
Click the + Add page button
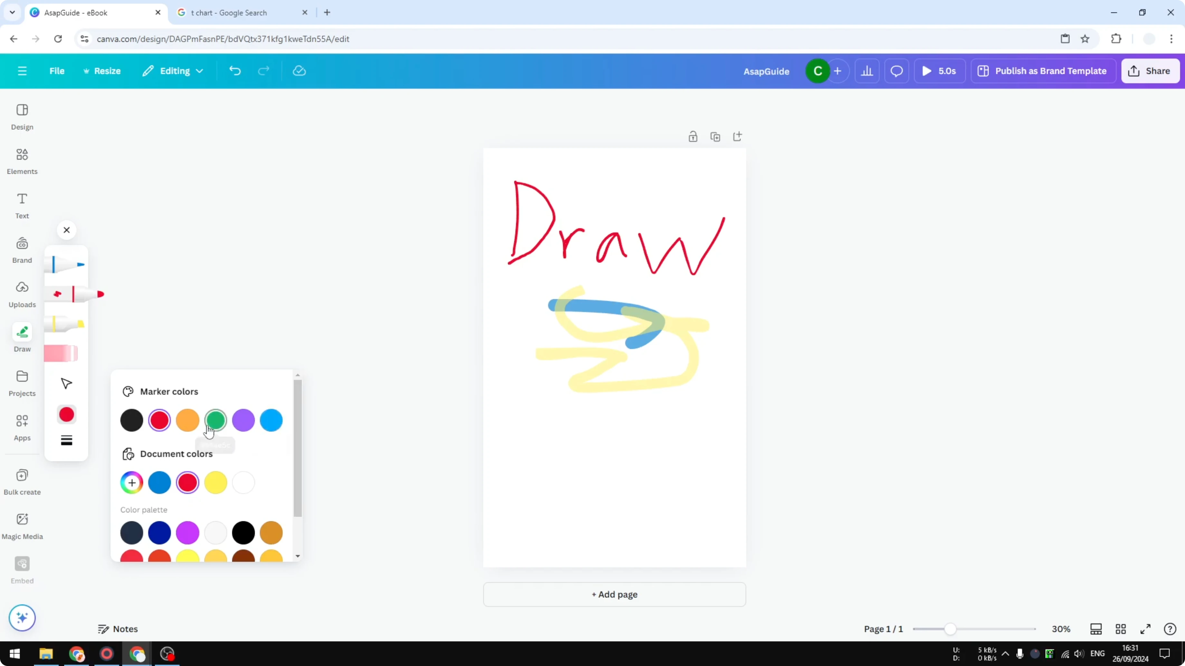pyautogui.click(x=615, y=594)
